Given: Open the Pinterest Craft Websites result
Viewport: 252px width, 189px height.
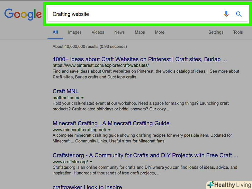Looking at the screenshot, I should click(139, 59).
